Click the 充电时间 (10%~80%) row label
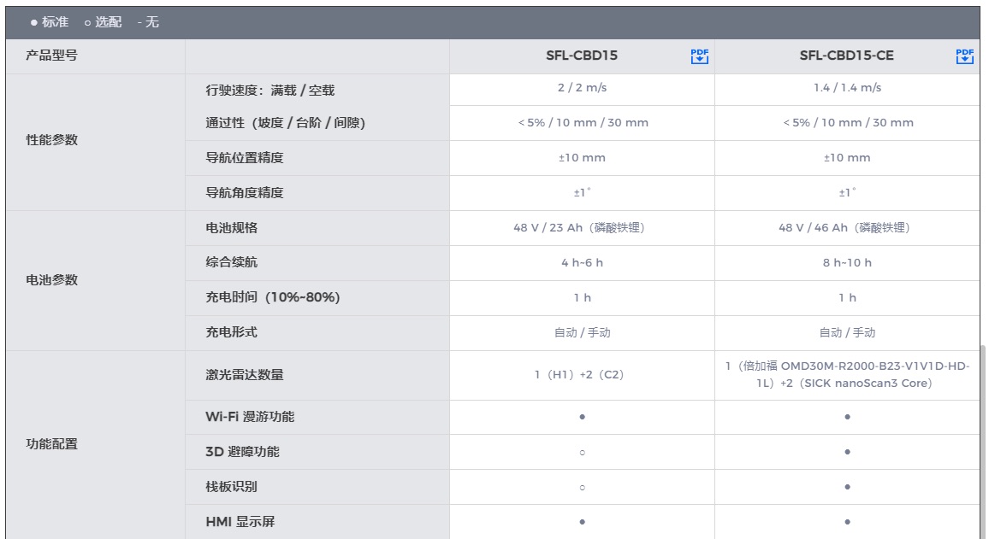This screenshot has width=989, height=539. 273,297
